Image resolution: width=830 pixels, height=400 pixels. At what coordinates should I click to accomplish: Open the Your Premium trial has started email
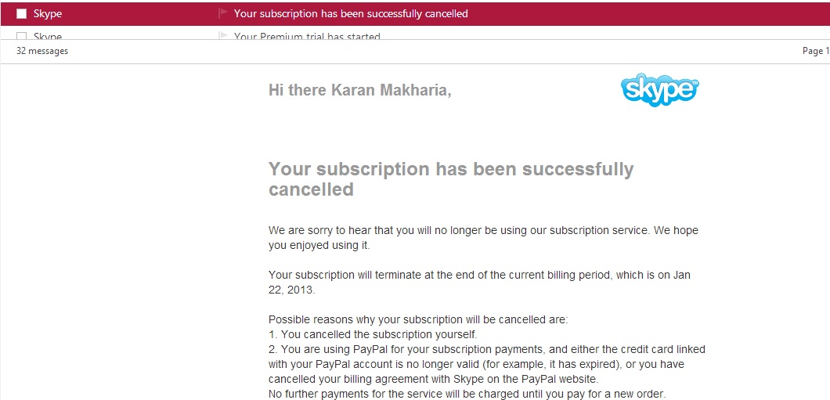point(307,36)
